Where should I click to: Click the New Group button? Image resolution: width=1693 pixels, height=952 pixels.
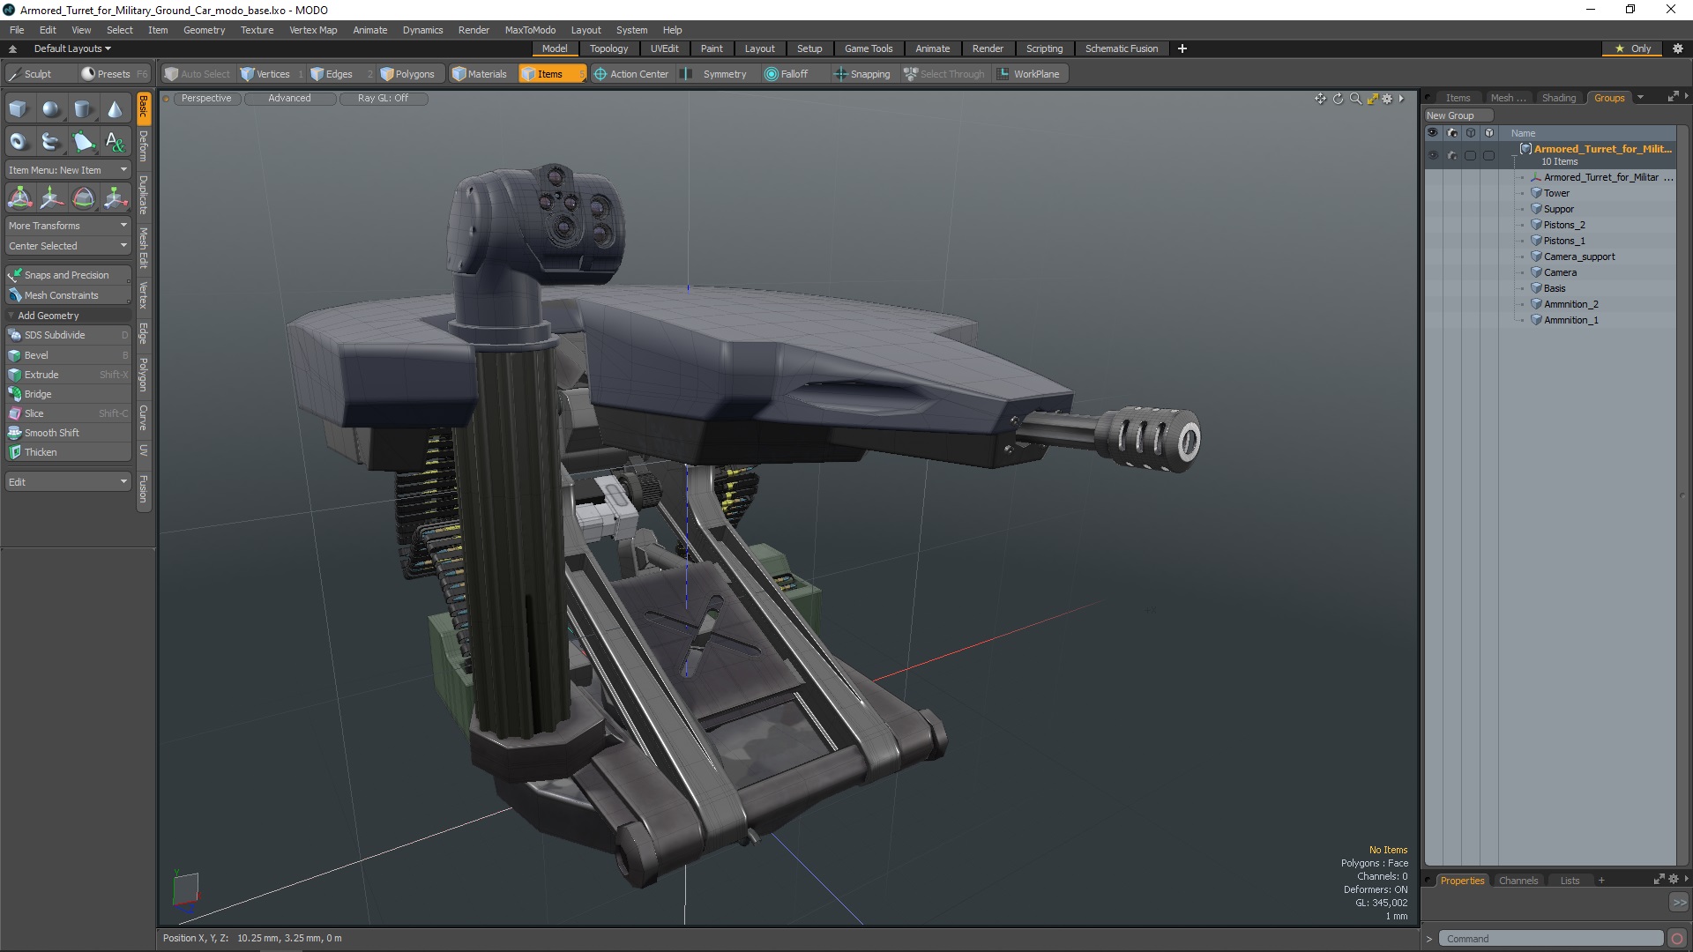point(1458,115)
